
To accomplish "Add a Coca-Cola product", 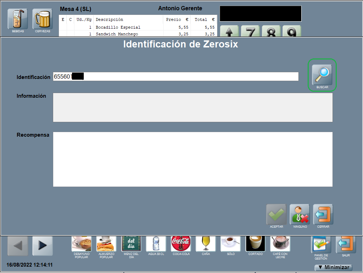I will click(x=181, y=244).
